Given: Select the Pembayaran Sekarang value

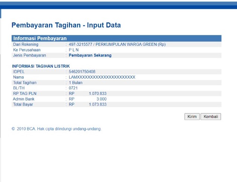Looking at the screenshot, I should click(90, 55).
